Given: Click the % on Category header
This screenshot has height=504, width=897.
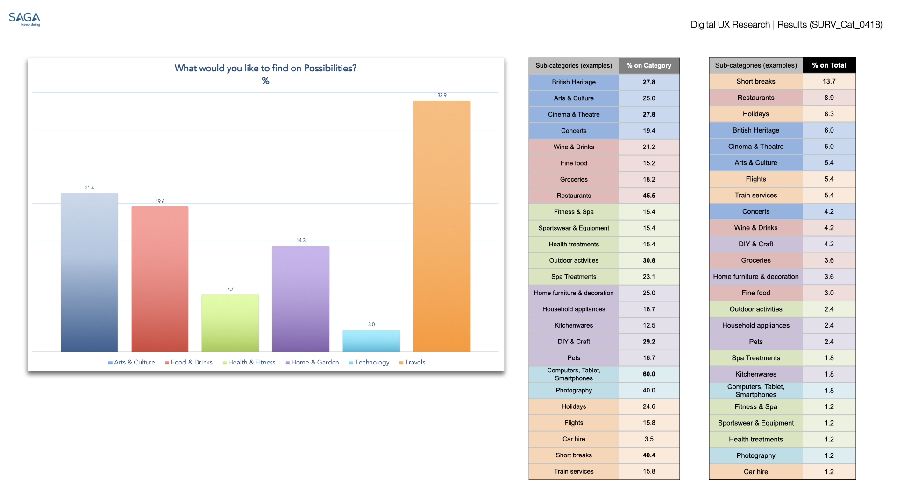Looking at the screenshot, I should coord(649,66).
